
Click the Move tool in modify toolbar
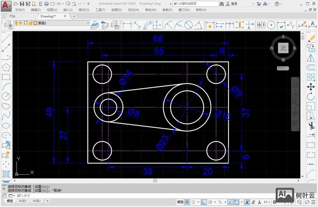311,87
